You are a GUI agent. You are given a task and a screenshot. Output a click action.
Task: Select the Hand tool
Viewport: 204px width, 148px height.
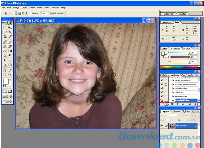tap(5, 75)
